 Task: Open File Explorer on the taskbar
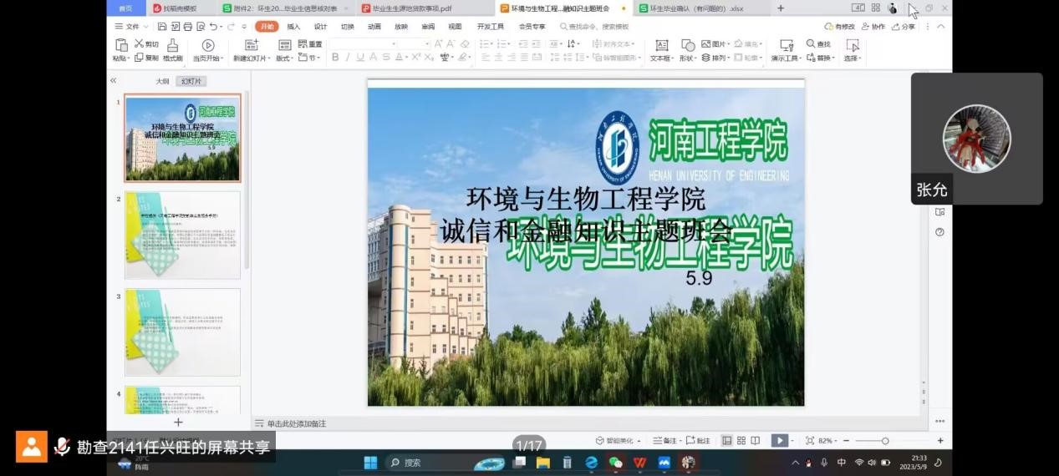(543, 462)
